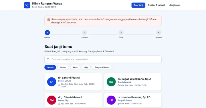Choose dr. Bagas Wicaksono, Sp.A name
206x108 pixels.
[134, 79]
